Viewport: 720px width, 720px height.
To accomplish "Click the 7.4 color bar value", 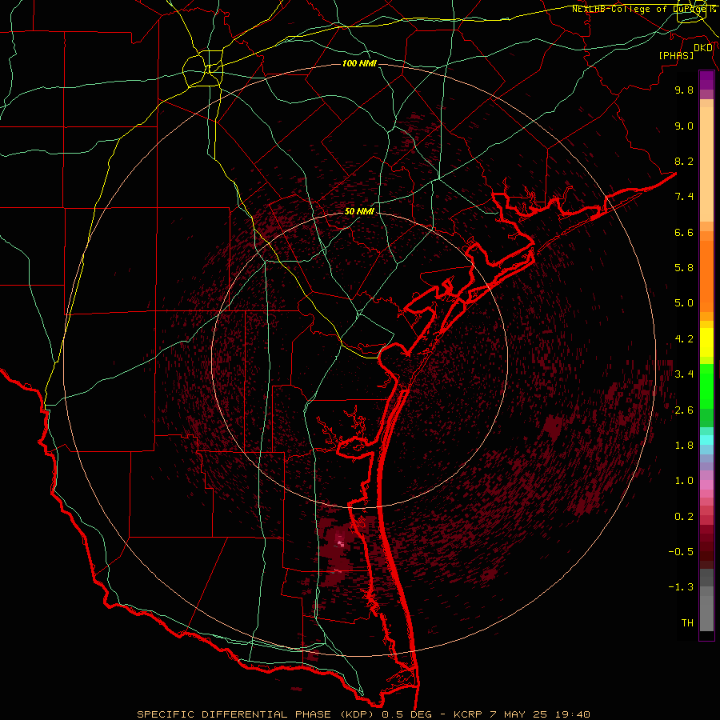I will [x=684, y=197].
